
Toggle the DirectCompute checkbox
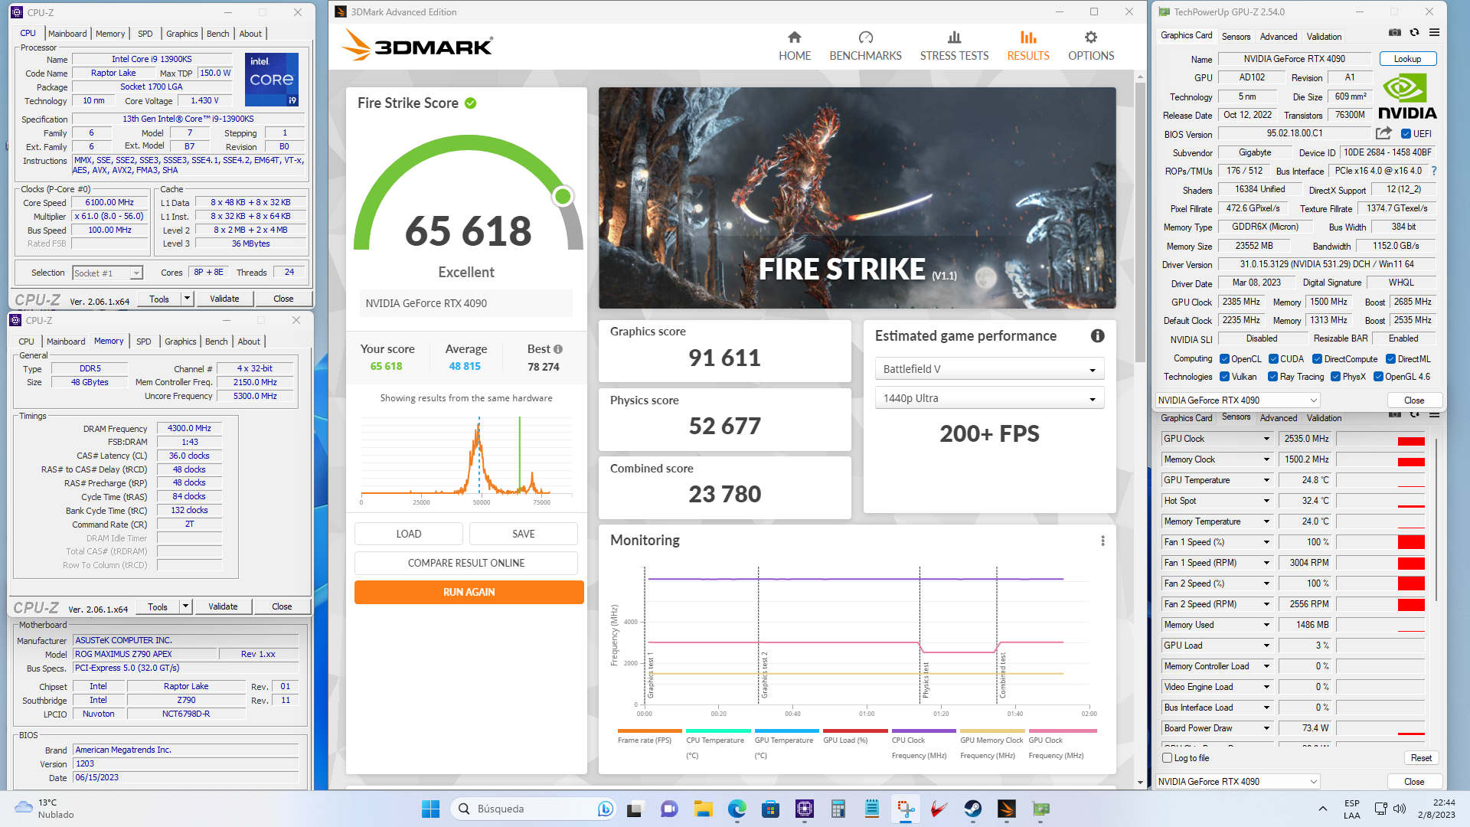click(1317, 359)
